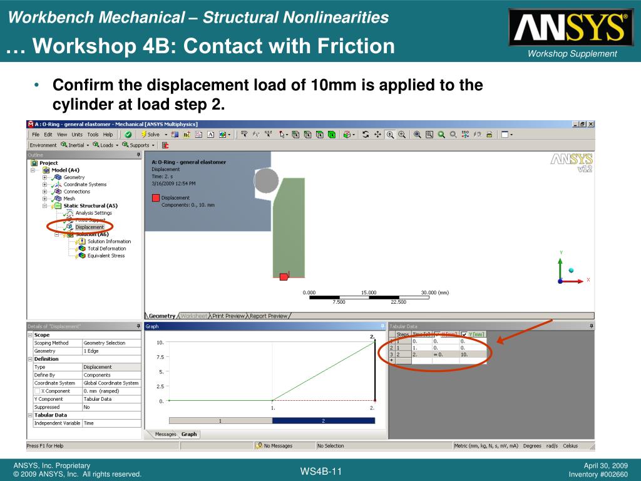The height and width of the screenshot is (481, 641).
Task: Click the Total Deformation result icon
Action: pos(82,249)
